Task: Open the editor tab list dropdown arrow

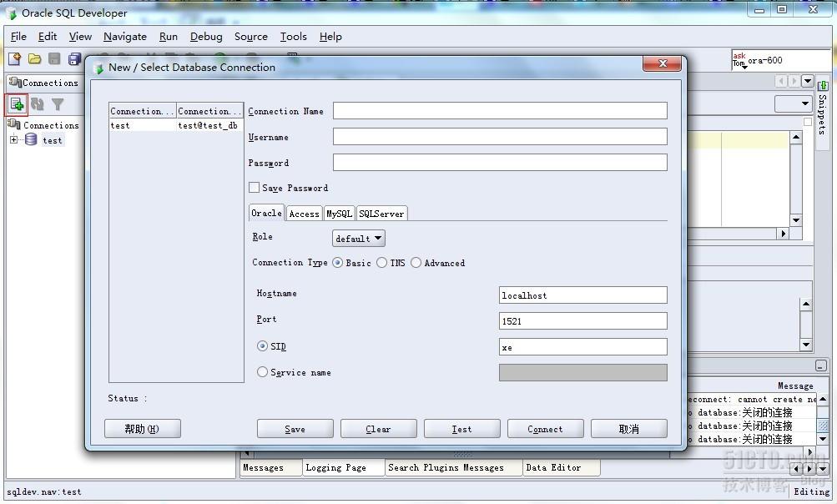Action: [x=808, y=81]
